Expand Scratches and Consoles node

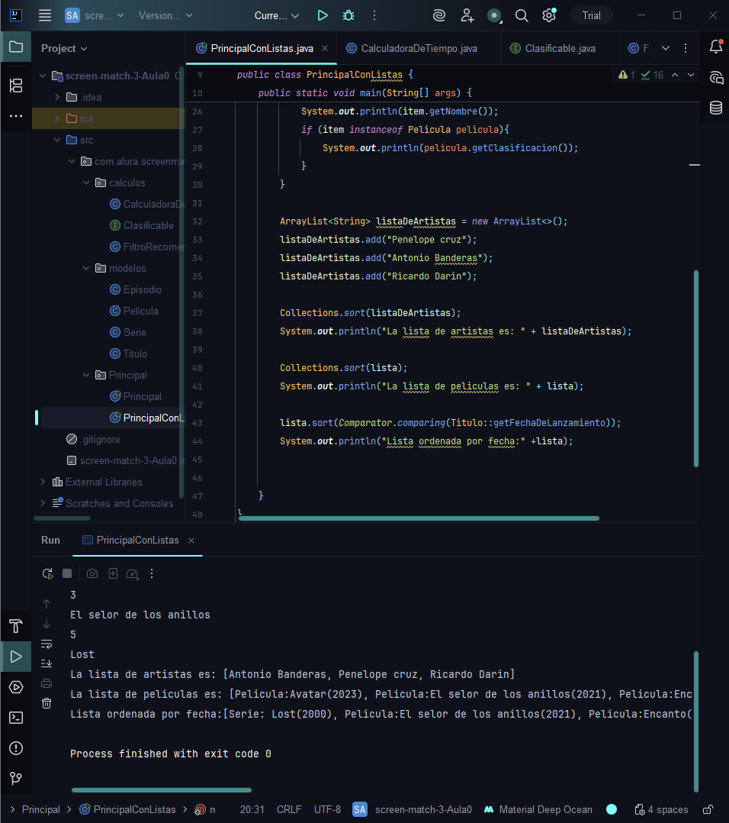pos(43,503)
